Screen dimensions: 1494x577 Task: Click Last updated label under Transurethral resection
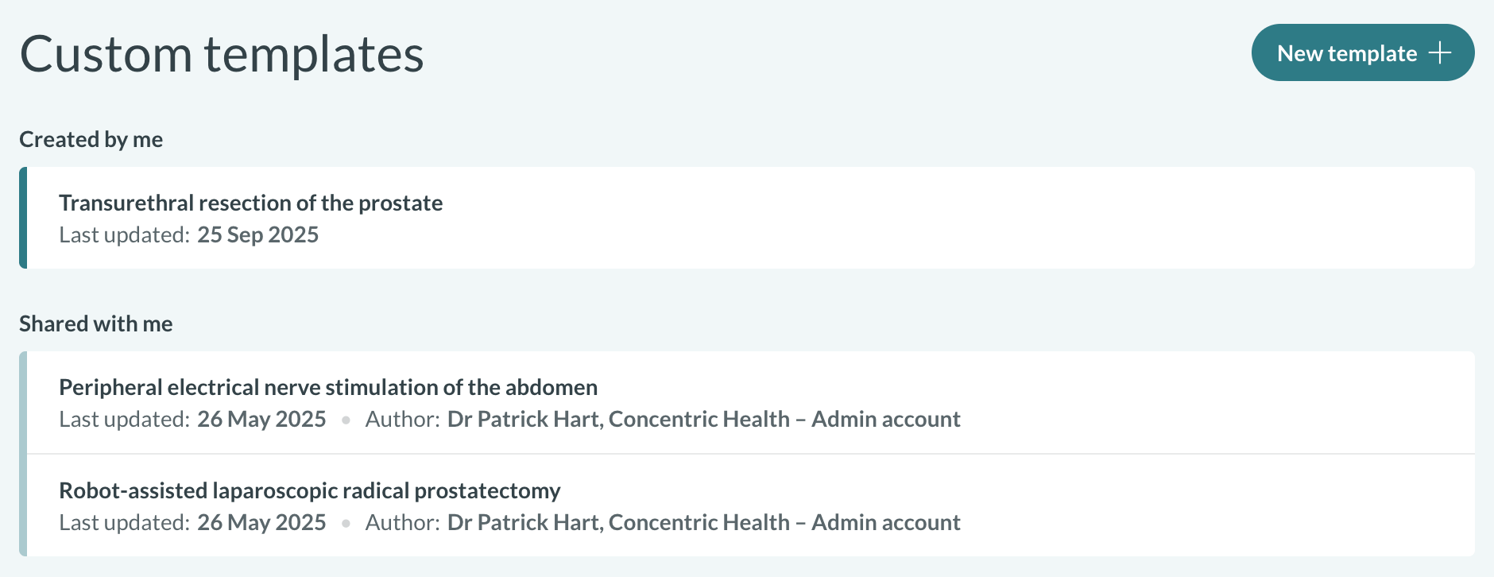click(124, 235)
